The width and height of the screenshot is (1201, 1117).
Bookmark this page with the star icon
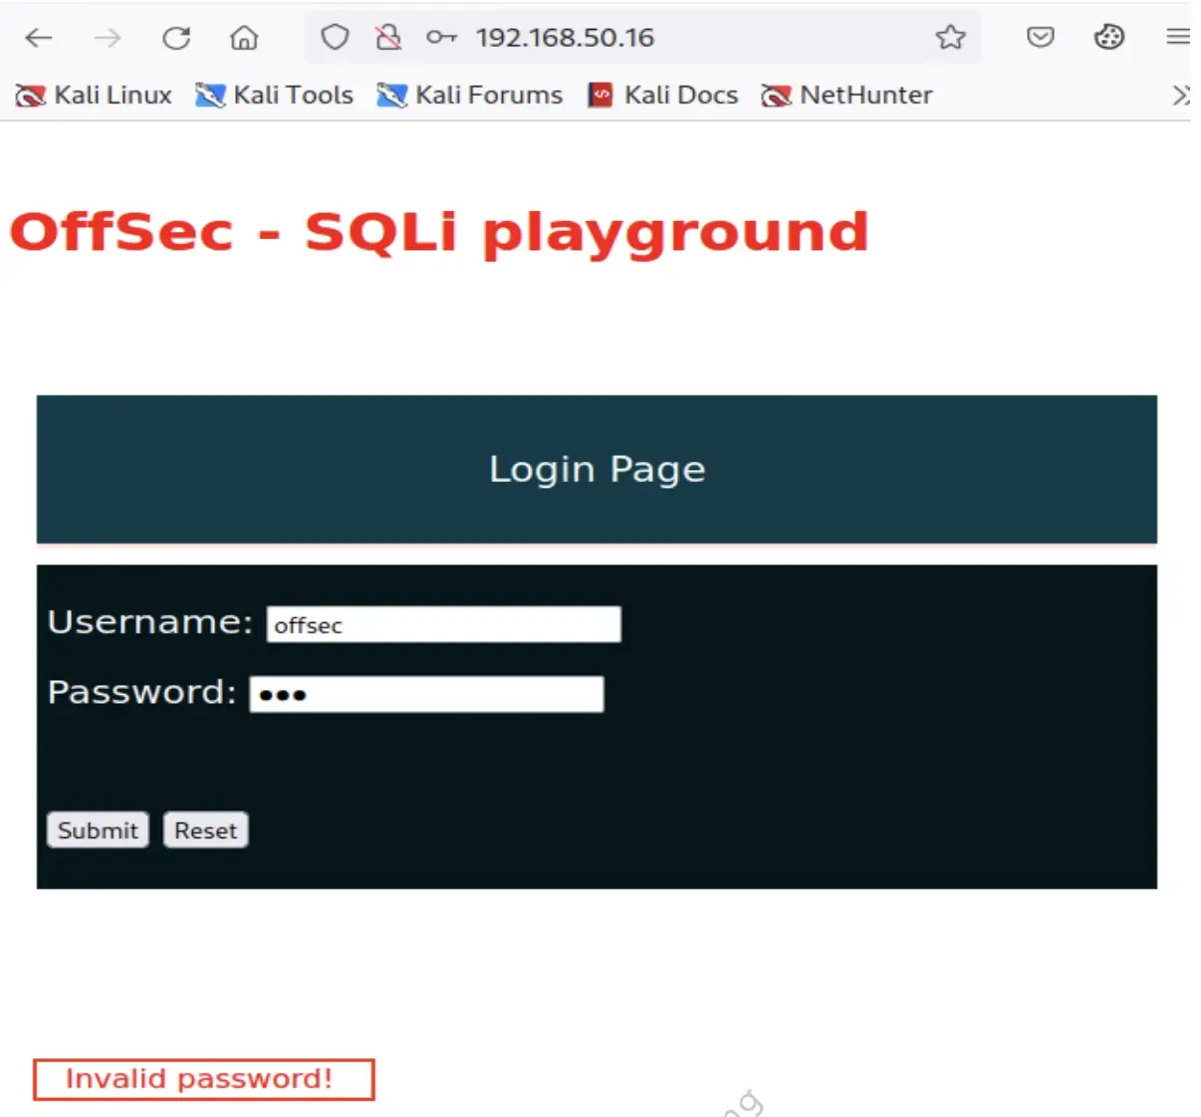coord(950,38)
